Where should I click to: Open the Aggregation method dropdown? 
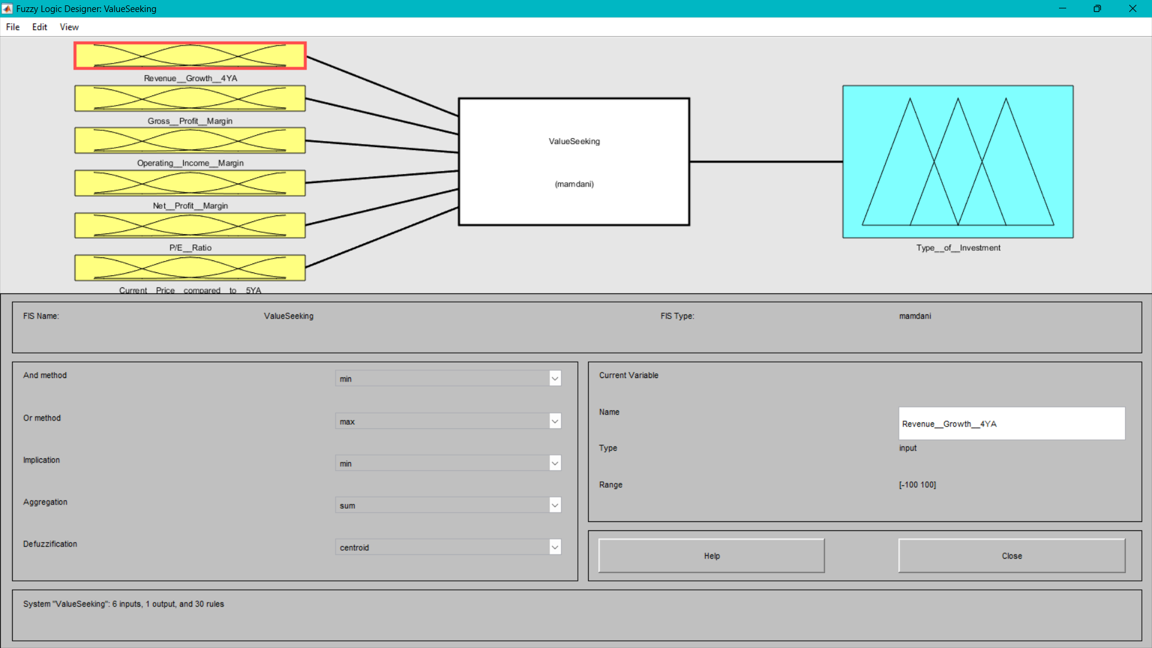tap(448, 505)
